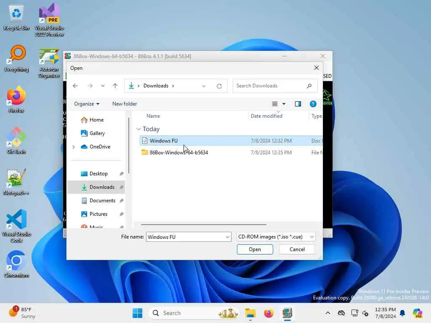The height and width of the screenshot is (323, 431).
Task: Click the OneDrive sync tray icon
Action: (341, 313)
